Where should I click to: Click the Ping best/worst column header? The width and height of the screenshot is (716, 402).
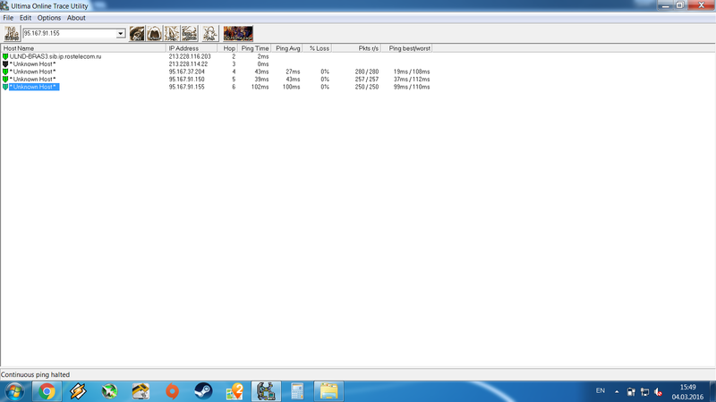(x=407, y=48)
